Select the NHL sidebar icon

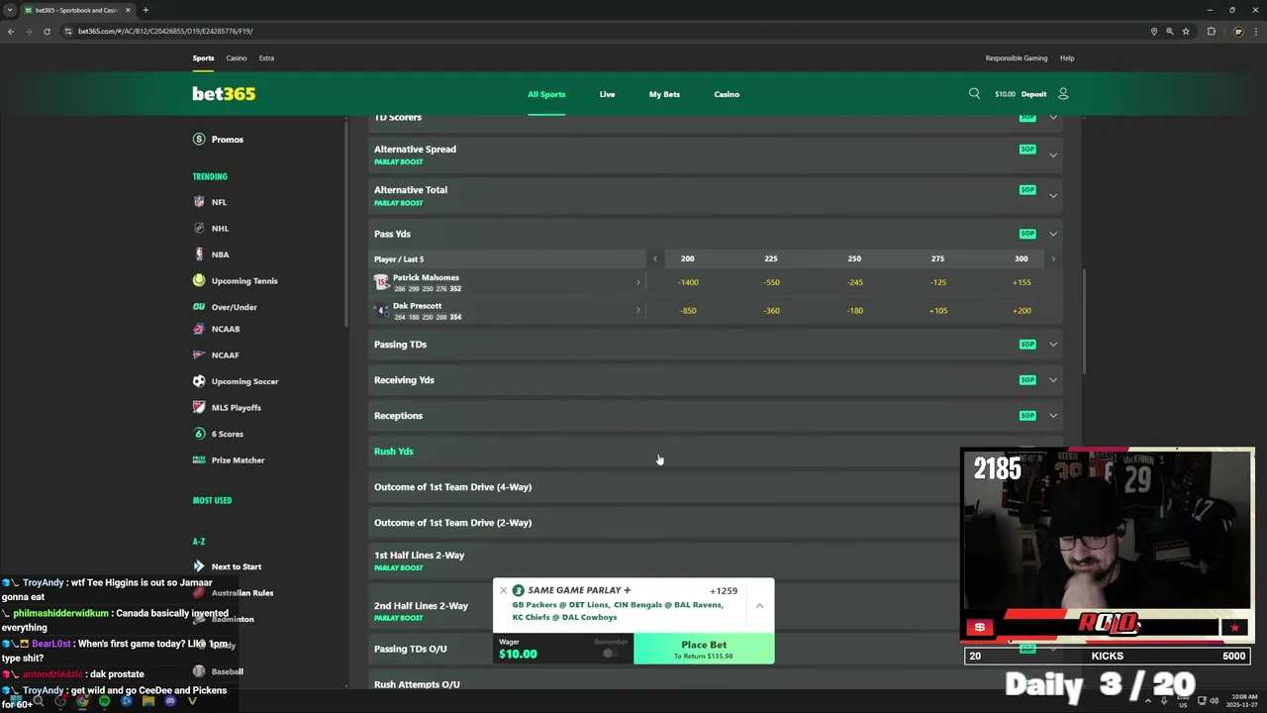pos(199,228)
